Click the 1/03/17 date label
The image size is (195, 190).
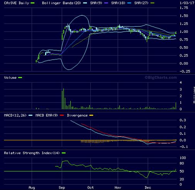click(x=187, y=3)
